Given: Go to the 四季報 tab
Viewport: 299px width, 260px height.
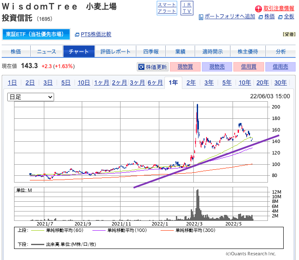Looking at the screenshot, I should coord(151,51).
